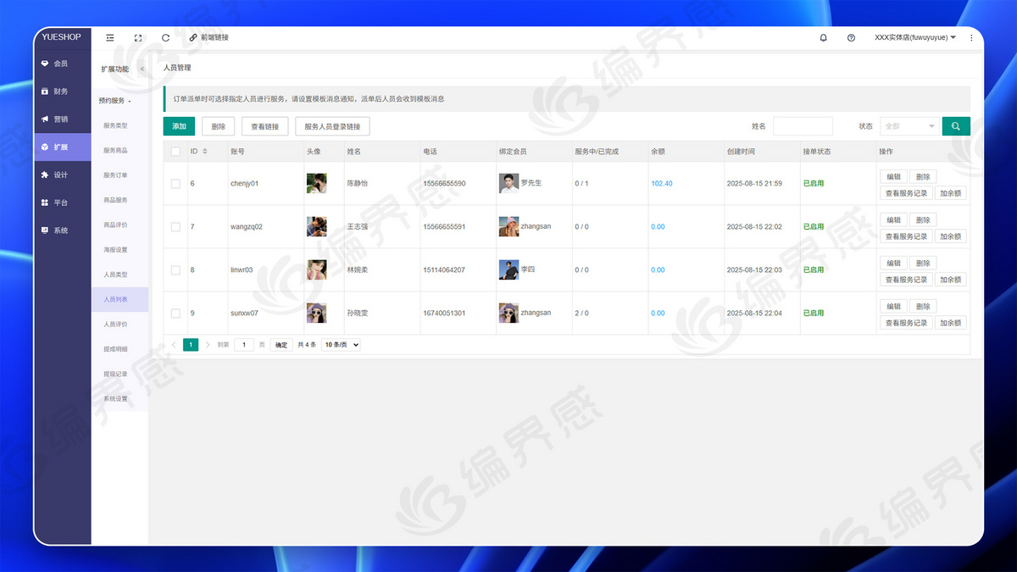Click the green 添加 button

click(179, 126)
